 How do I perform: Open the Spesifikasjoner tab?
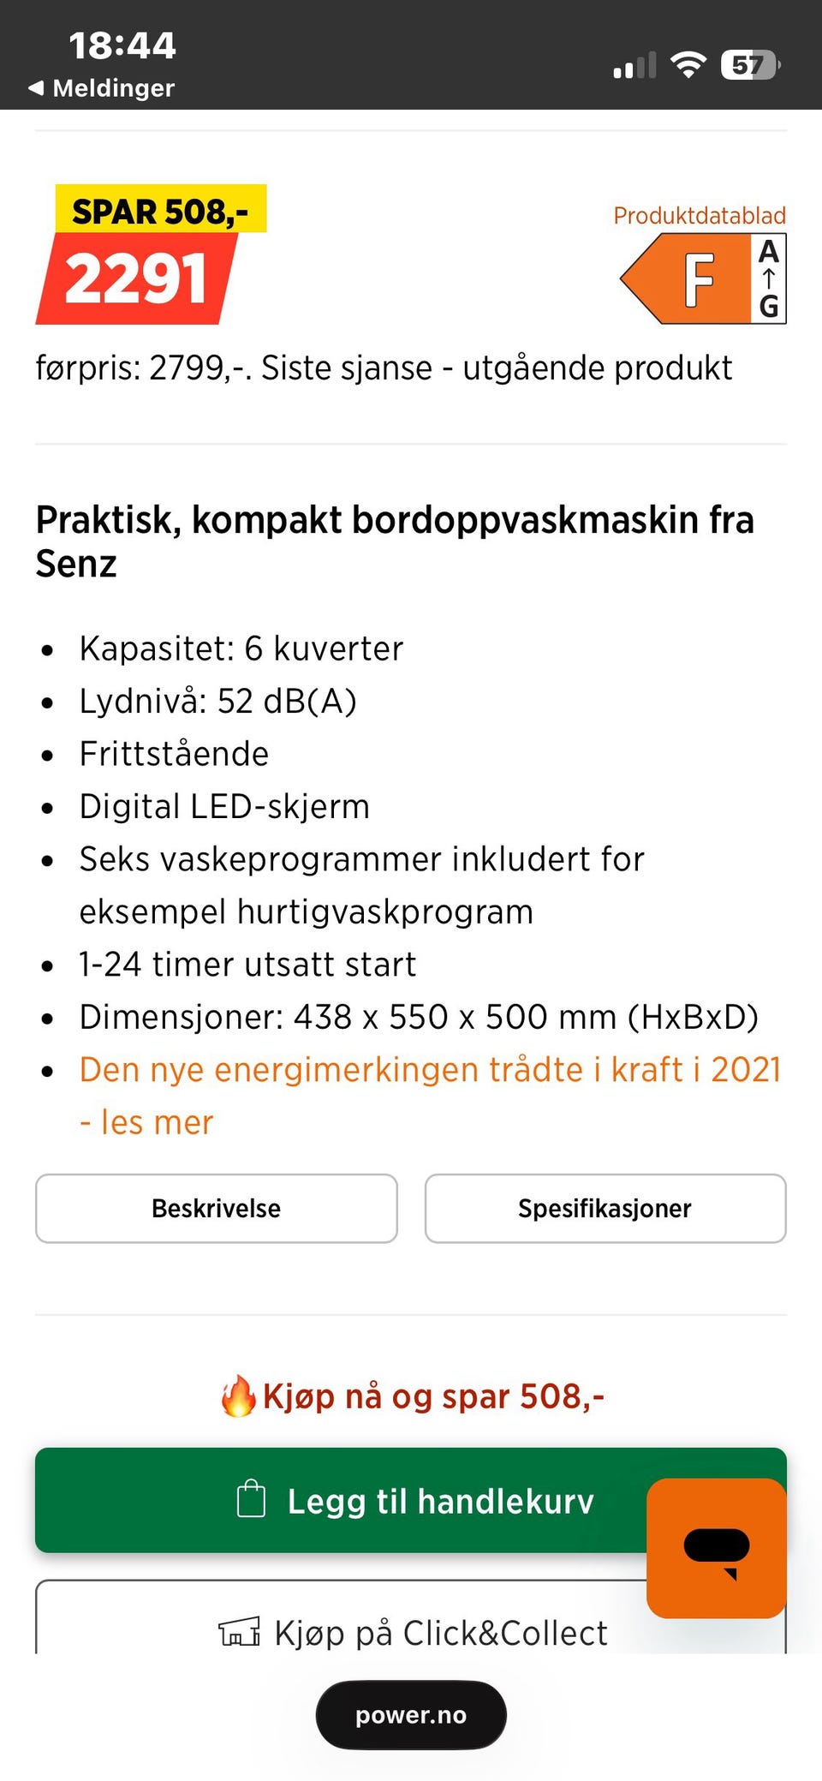tap(605, 1208)
